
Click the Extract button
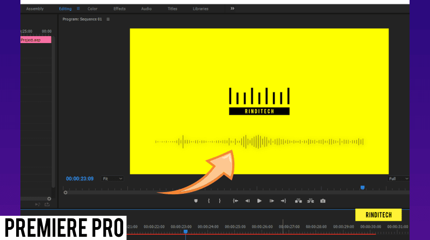coord(311,201)
